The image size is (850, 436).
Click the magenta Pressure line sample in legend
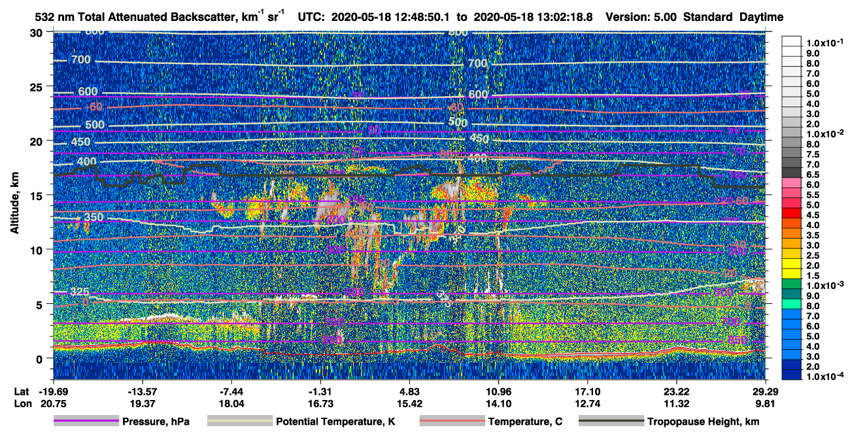point(86,422)
